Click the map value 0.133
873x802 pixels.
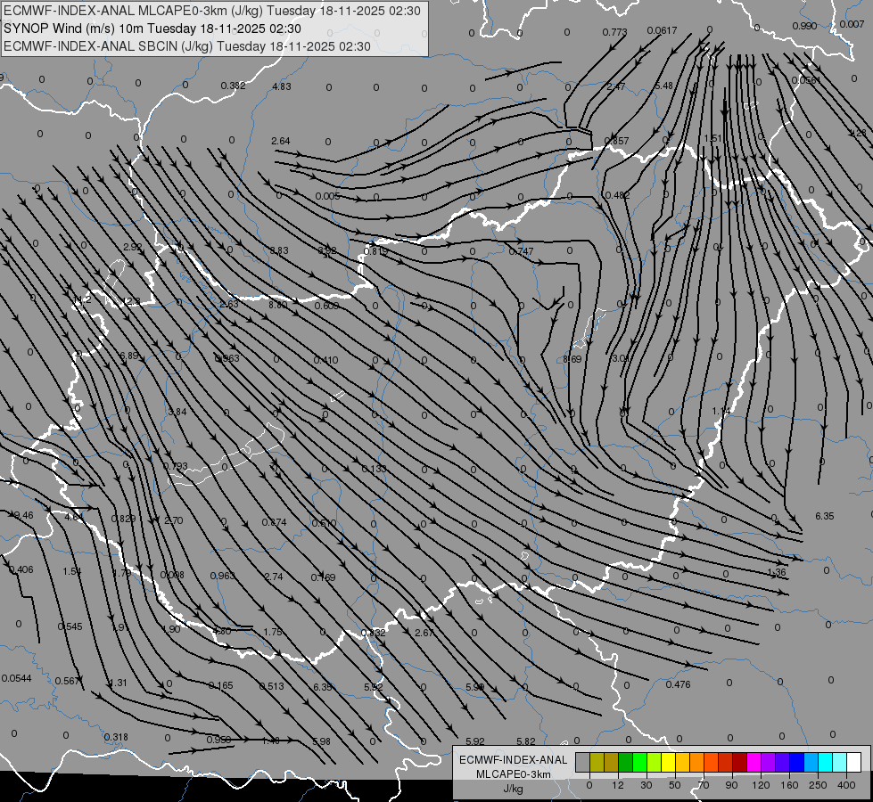(x=375, y=469)
